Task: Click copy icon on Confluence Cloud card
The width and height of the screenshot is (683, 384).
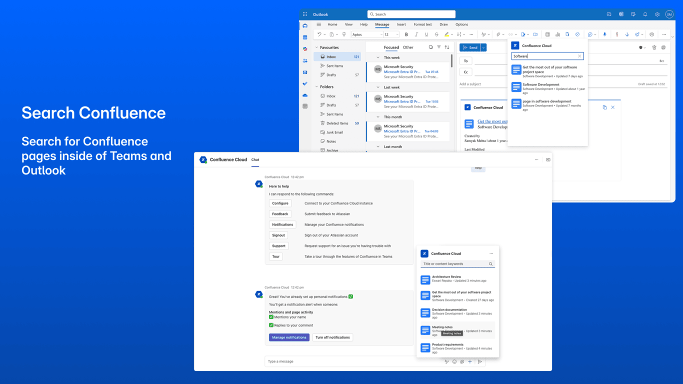Action: (604, 107)
